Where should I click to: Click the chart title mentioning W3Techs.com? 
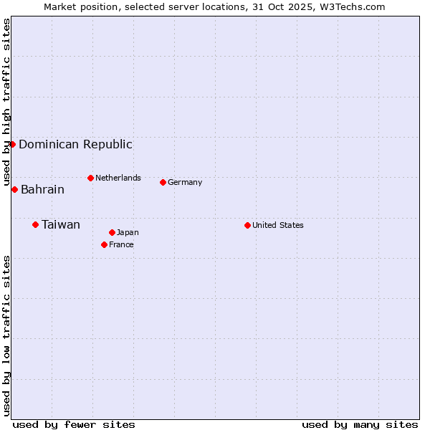(x=214, y=6)
